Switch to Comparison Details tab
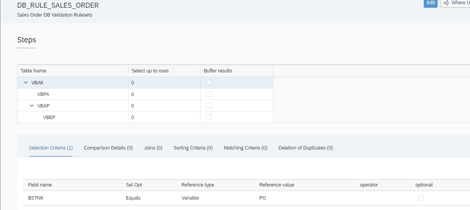Screen dimensions: 470x210 click(108, 148)
